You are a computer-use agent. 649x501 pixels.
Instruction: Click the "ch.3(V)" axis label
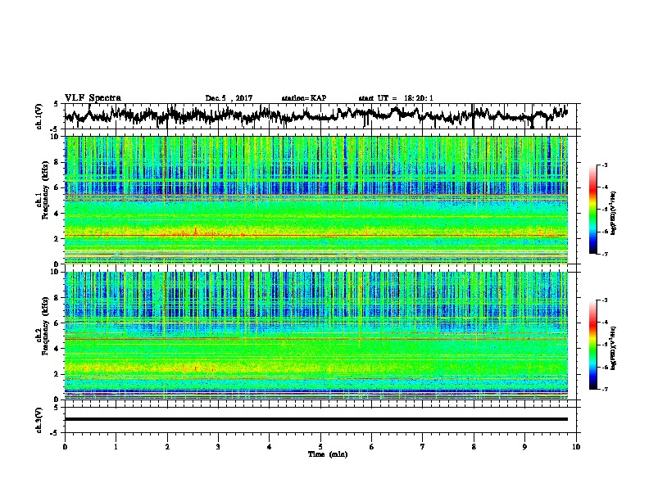(x=39, y=420)
